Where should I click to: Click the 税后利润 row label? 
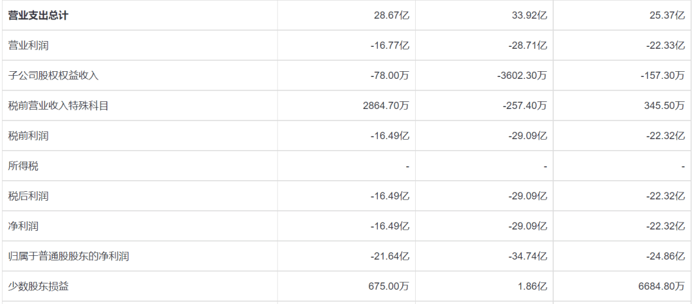coord(28,196)
